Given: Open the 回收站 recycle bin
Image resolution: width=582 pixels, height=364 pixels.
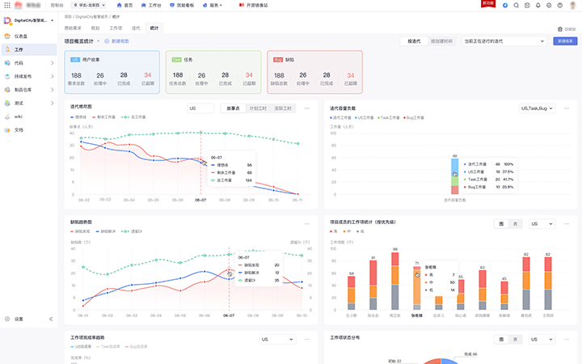Looking at the screenshot, I should [567, 29].
